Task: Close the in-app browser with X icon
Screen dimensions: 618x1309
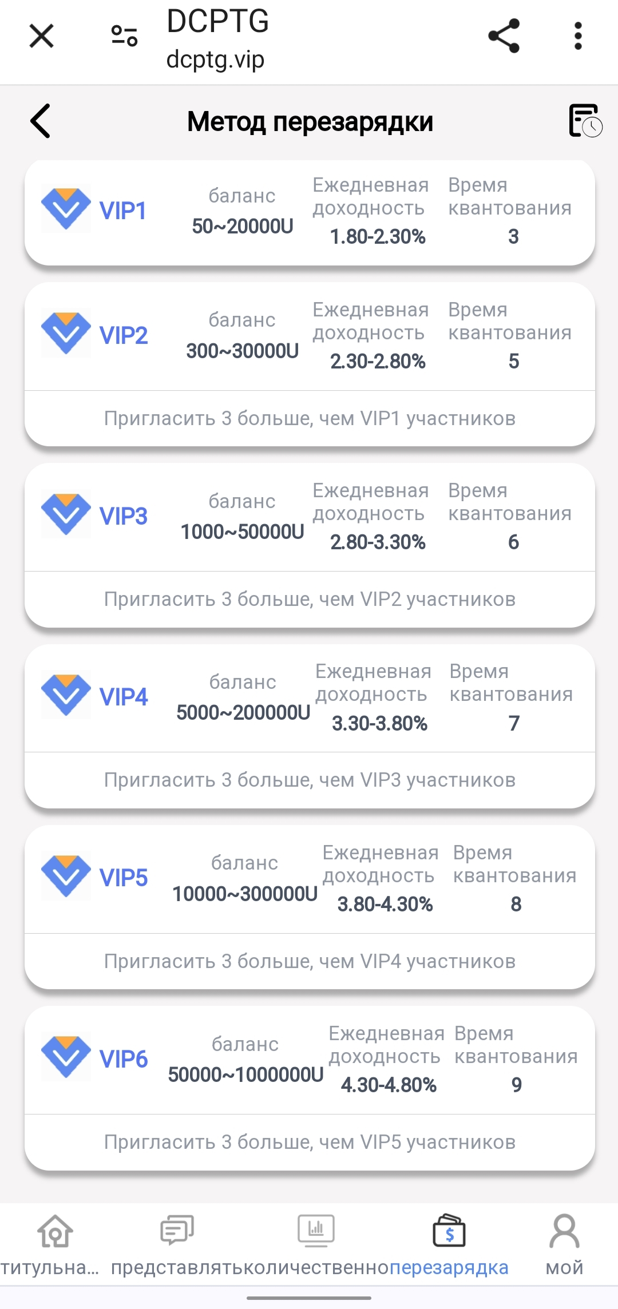Action: [41, 37]
